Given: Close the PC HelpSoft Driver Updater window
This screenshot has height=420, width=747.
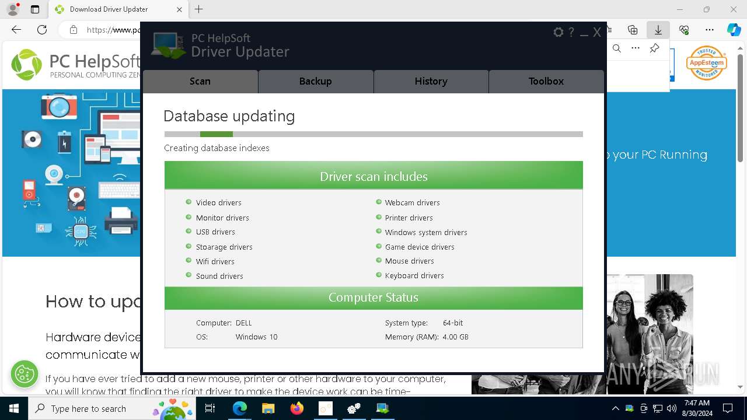Looking at the screenshot, I should pyautogui.click(x=597, y=33).
